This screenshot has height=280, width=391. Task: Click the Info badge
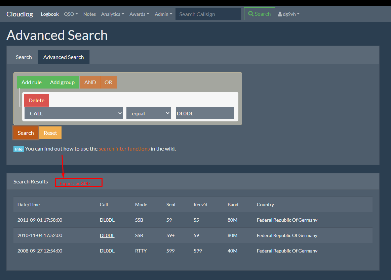pyautogui.click(x=19, y=149)
